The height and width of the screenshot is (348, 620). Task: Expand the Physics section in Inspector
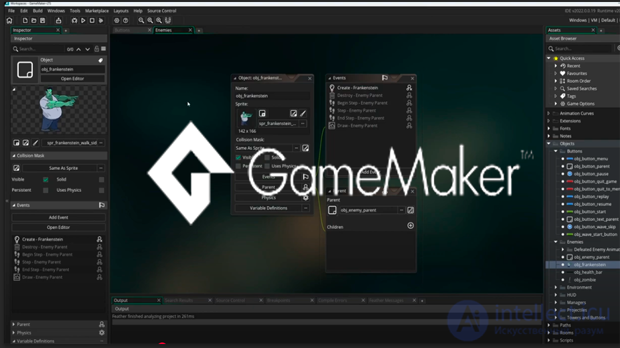[x=14, y=333]
